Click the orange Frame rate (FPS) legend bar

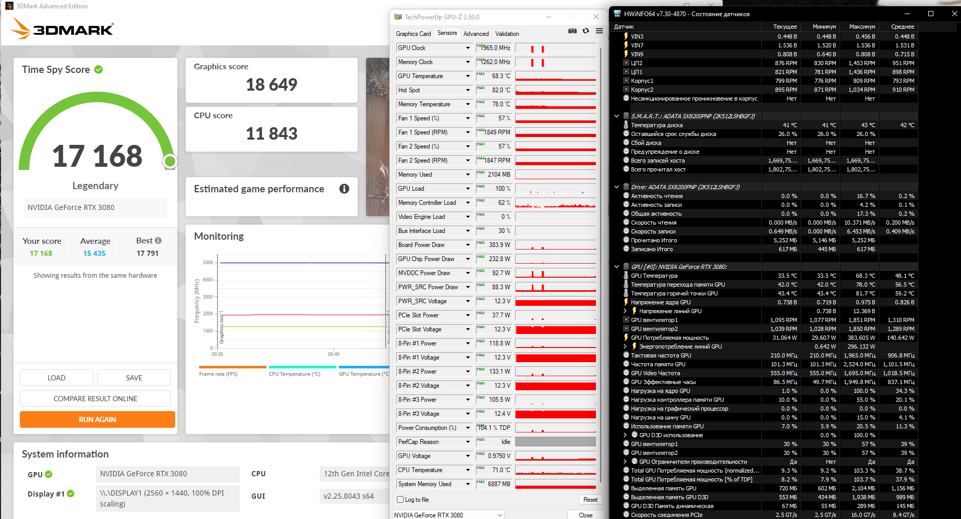coord(233,367)
